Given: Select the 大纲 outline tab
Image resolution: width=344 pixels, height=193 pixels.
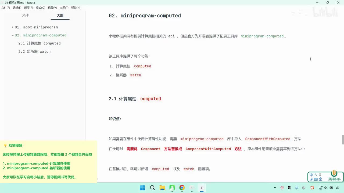Looking at the screenshot, I should tap(60, 15).
